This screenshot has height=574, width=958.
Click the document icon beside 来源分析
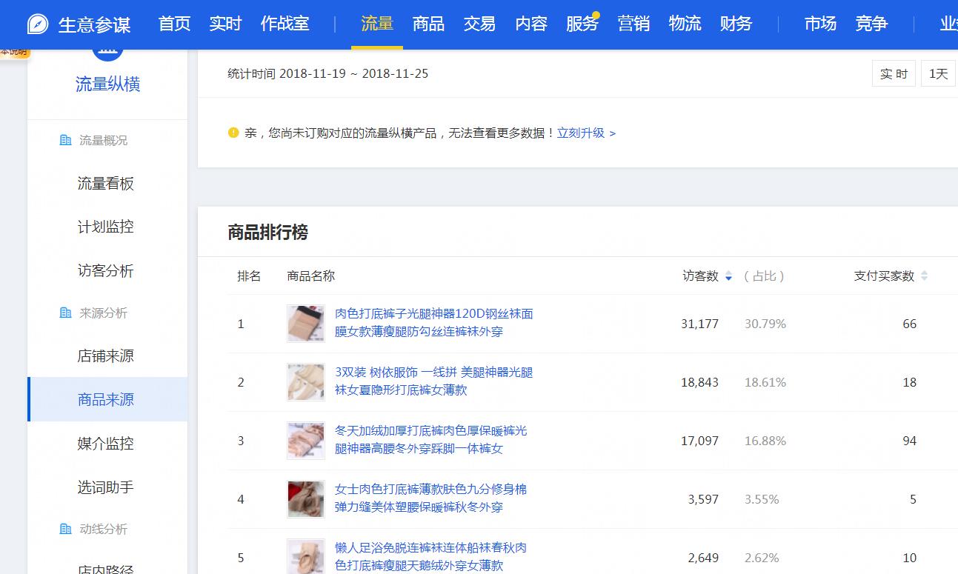(x=67, y=313)
